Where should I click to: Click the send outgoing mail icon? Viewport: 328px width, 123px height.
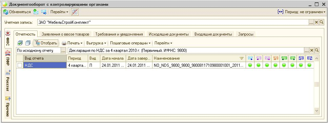pos(43,12)
